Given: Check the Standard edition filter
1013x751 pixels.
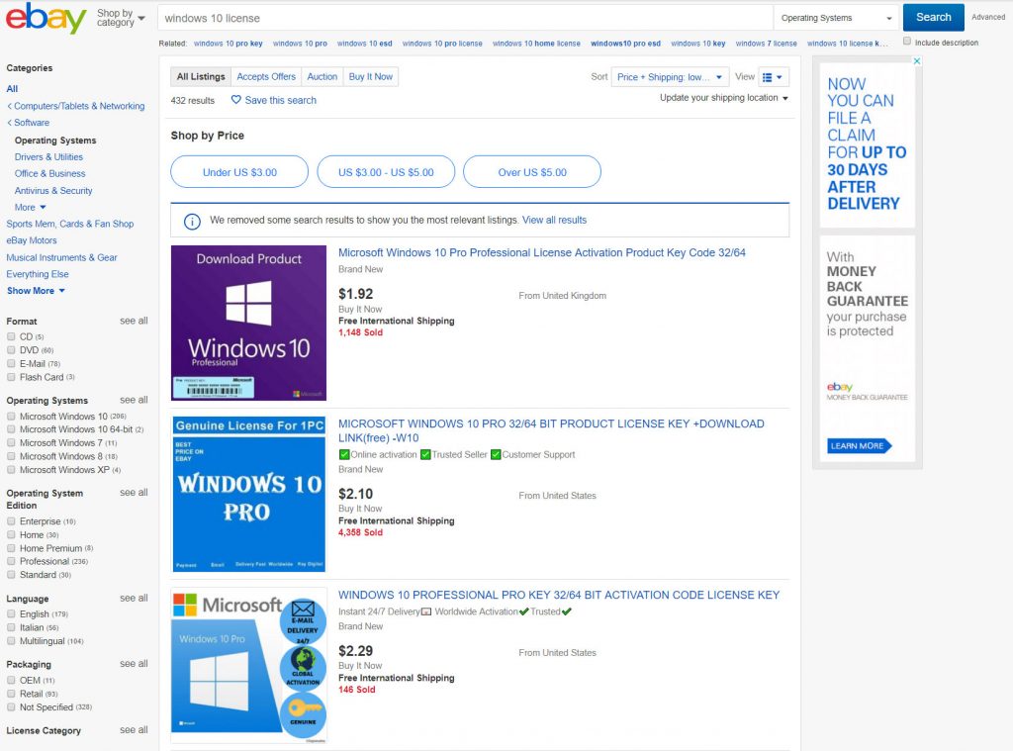Looking at the screenshot, I should 11,575.
